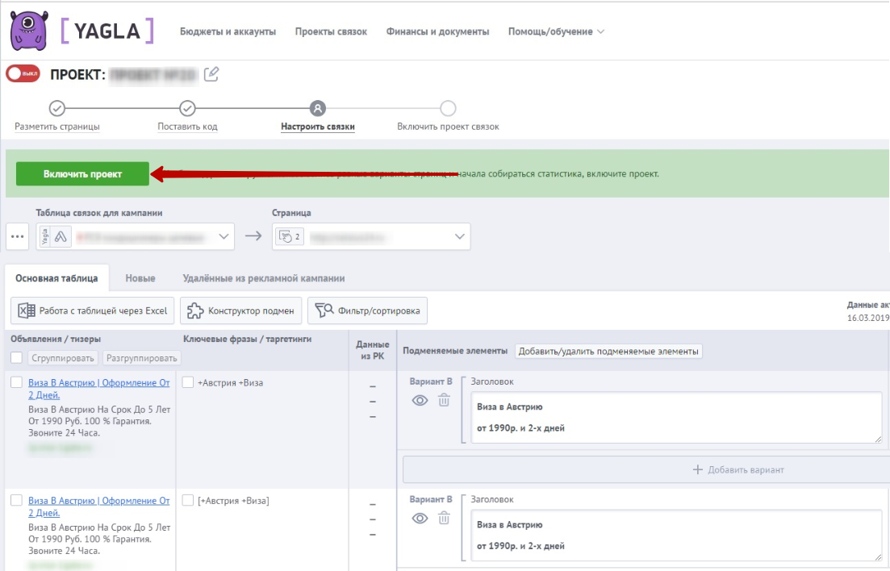Open Работа с таблицей через Excel
Screen dimensions: 890x571
(92, 311)
